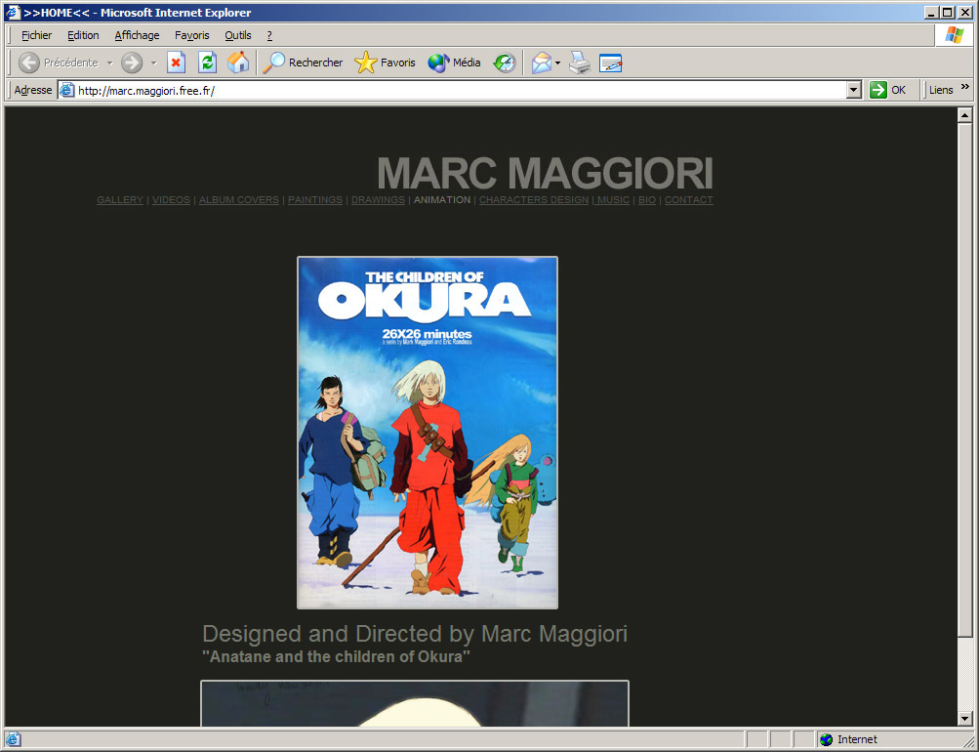The width and height of the screenshot is (979, 752).
Task: Open the PAINTINGS link
Action: (x=315, y=200)
